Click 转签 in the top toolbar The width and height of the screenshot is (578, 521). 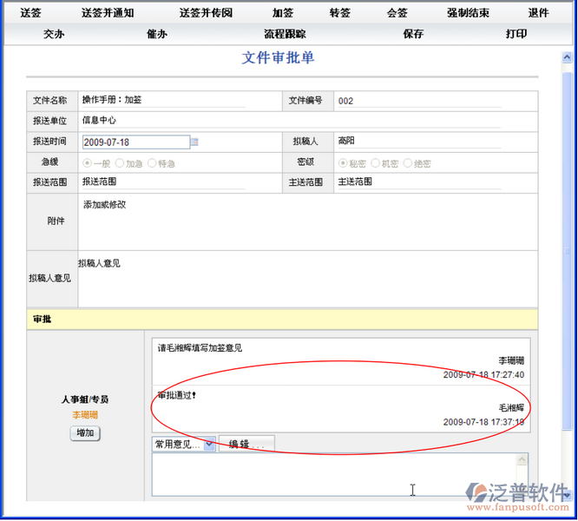(340, 13)
